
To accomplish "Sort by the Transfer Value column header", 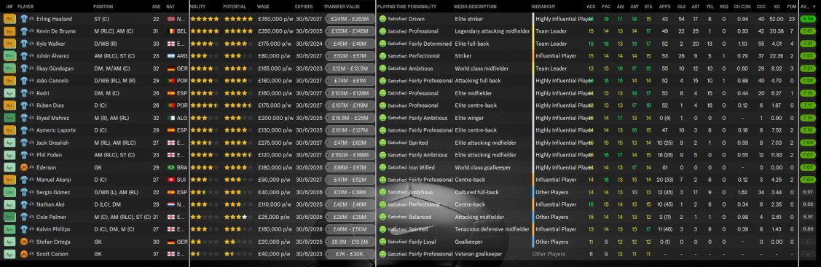I will 342,7.
